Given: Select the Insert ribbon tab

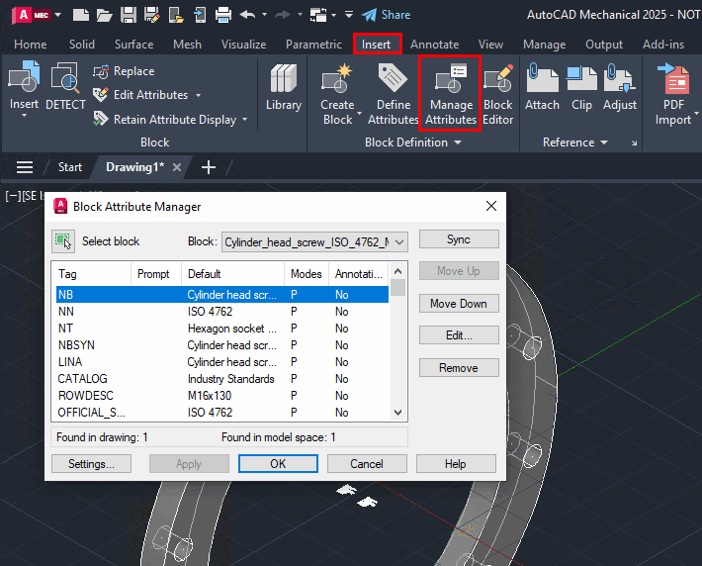Looking at the screenshot, I should pyautogui.click(x=377, y=45).
